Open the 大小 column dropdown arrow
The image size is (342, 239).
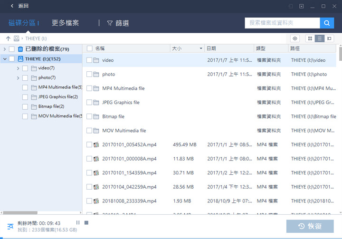click(x=201, y=48)
